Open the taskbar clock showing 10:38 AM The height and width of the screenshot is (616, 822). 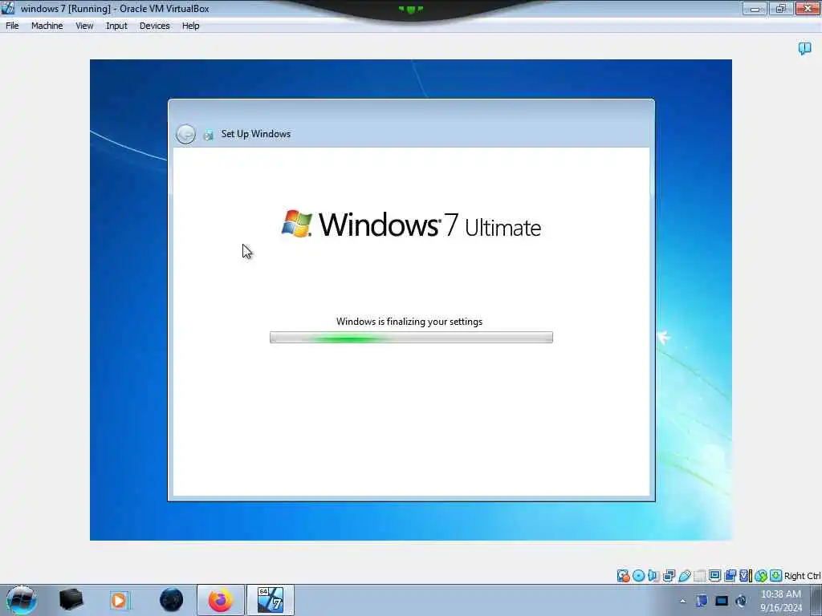coord(781,601)
